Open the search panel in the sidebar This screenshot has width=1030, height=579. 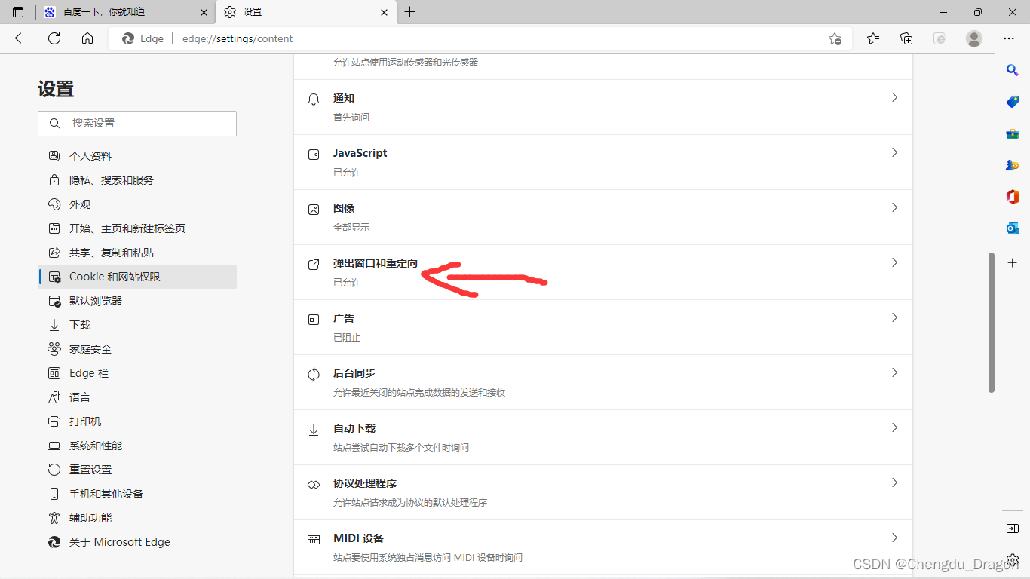tap(1012, 69)
